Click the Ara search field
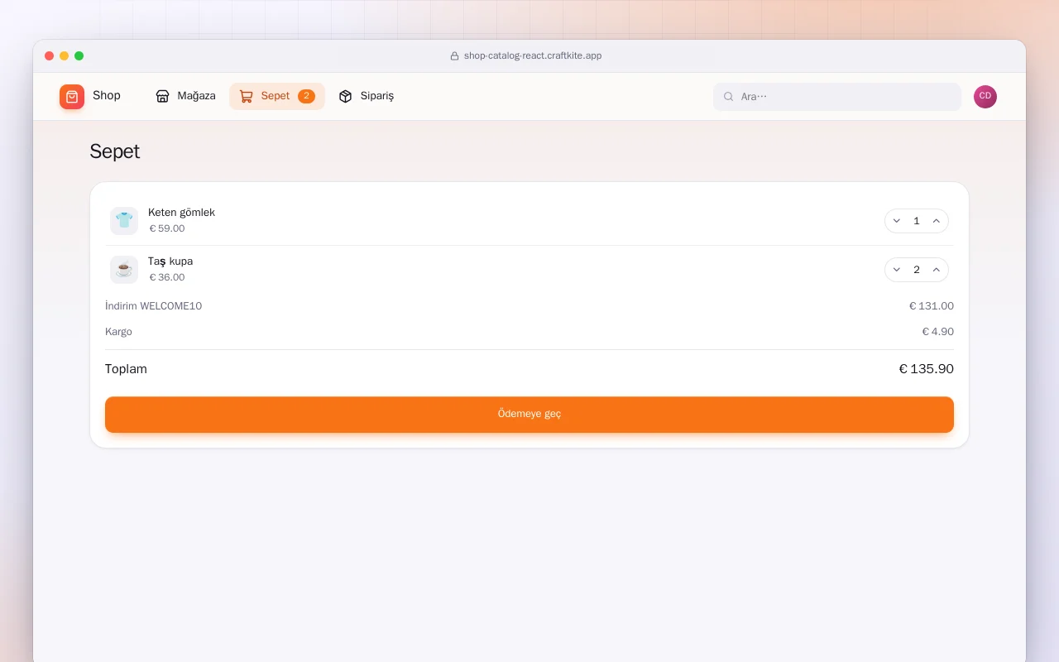 coord(837,97)
